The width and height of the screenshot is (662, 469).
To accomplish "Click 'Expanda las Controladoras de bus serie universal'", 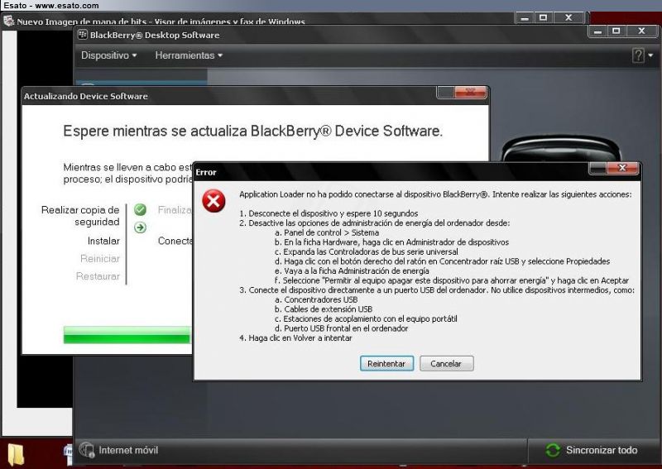I will coord(366,251).
